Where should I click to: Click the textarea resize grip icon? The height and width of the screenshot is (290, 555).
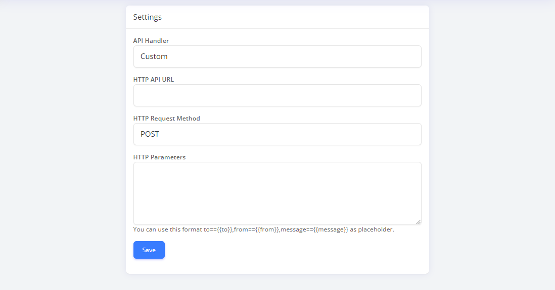pos(419,222)
